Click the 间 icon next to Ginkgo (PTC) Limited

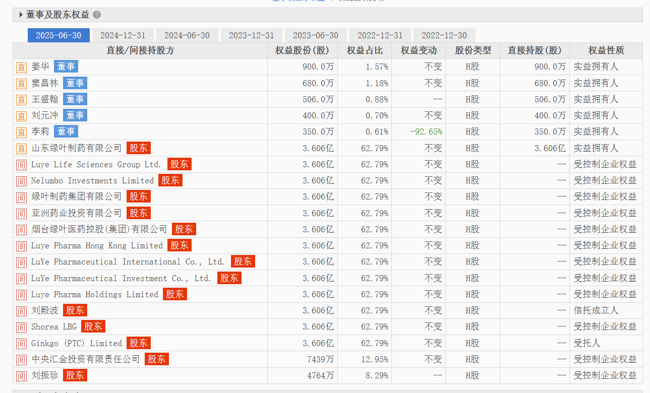click(x=21, y=343)
